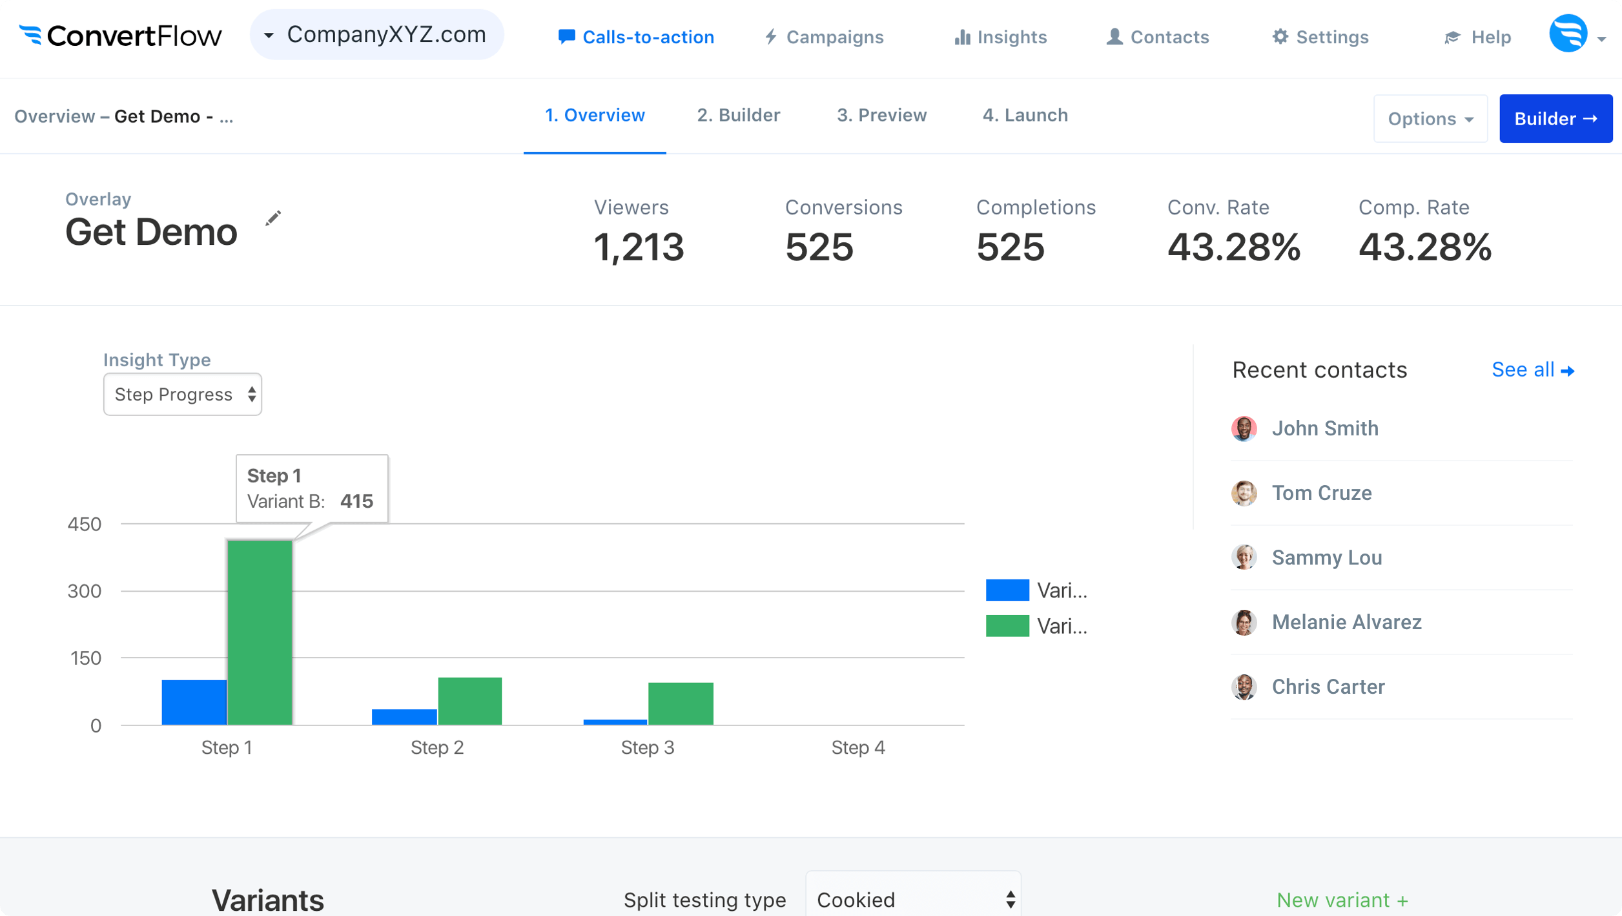Viewport: 1622px width, 916px height.
Task: Click the green Step 2 chart bar
Action: (469, 701)
